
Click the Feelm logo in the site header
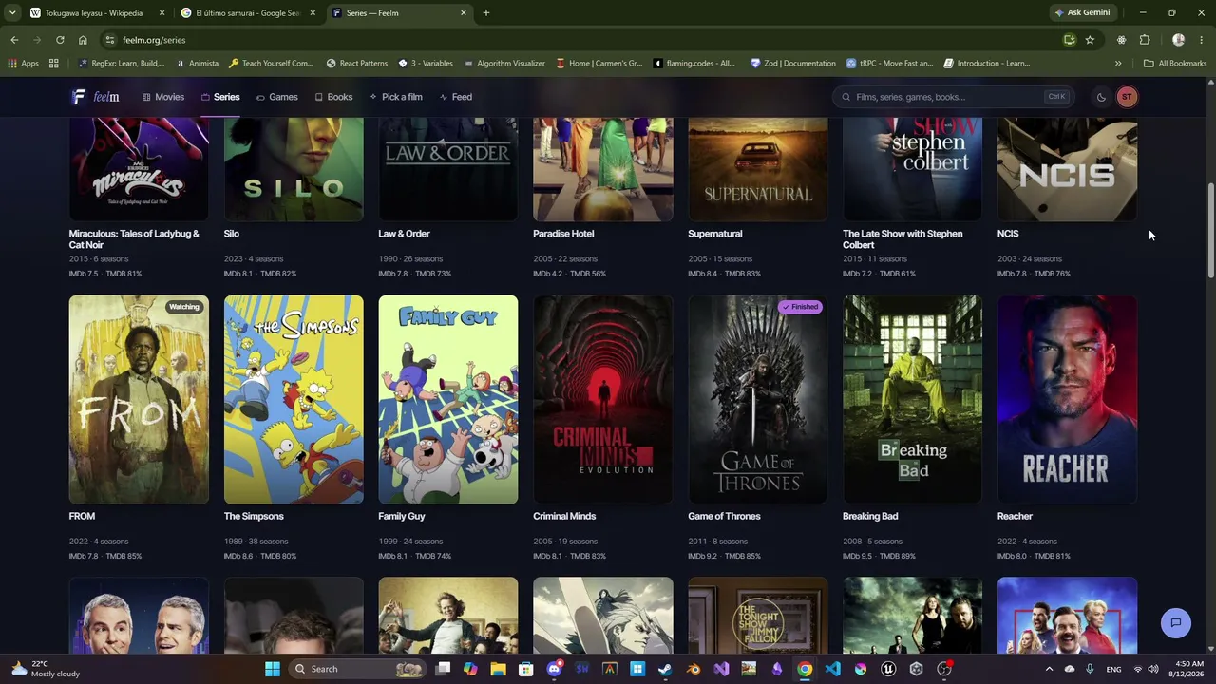coord(95,97)
